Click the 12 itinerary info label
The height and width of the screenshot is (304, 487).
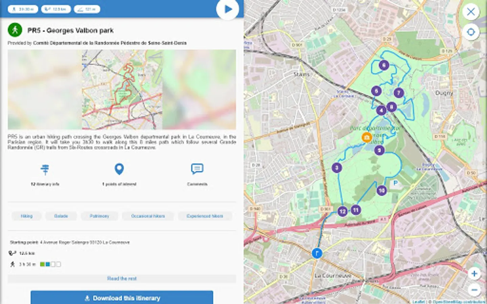tap(45, 184)
